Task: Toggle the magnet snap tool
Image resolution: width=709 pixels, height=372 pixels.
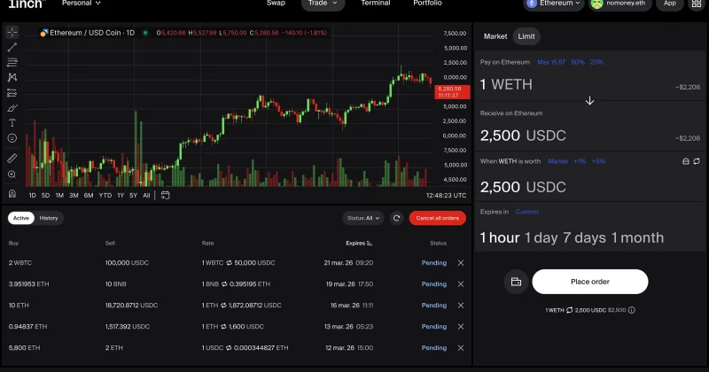Action: click(12, 194)
